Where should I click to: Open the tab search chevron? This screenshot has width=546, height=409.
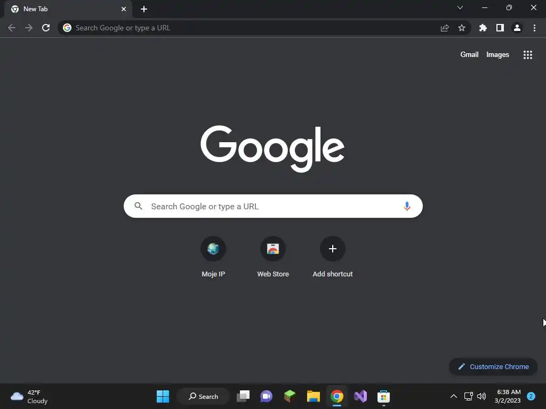click(460, 7)
